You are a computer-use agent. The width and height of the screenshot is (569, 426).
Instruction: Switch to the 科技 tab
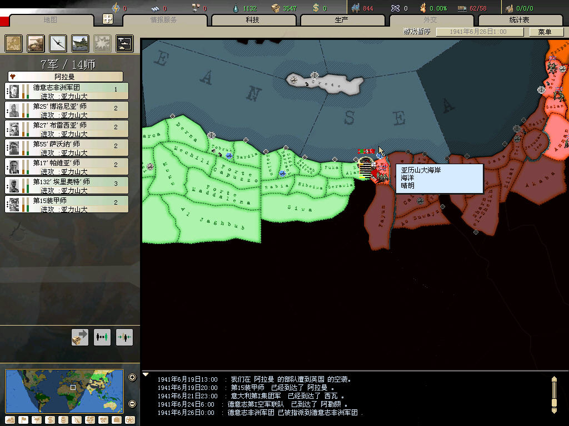252,20
